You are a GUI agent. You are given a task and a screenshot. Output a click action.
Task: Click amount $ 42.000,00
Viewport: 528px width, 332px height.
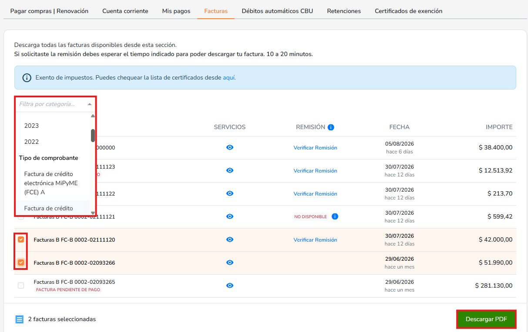tap(495, 239)
